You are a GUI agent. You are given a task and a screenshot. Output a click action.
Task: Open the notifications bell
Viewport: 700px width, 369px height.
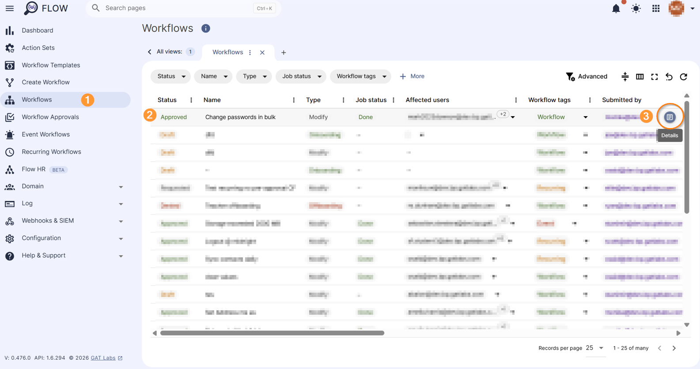pyautogui.click(x=616, y=8)
